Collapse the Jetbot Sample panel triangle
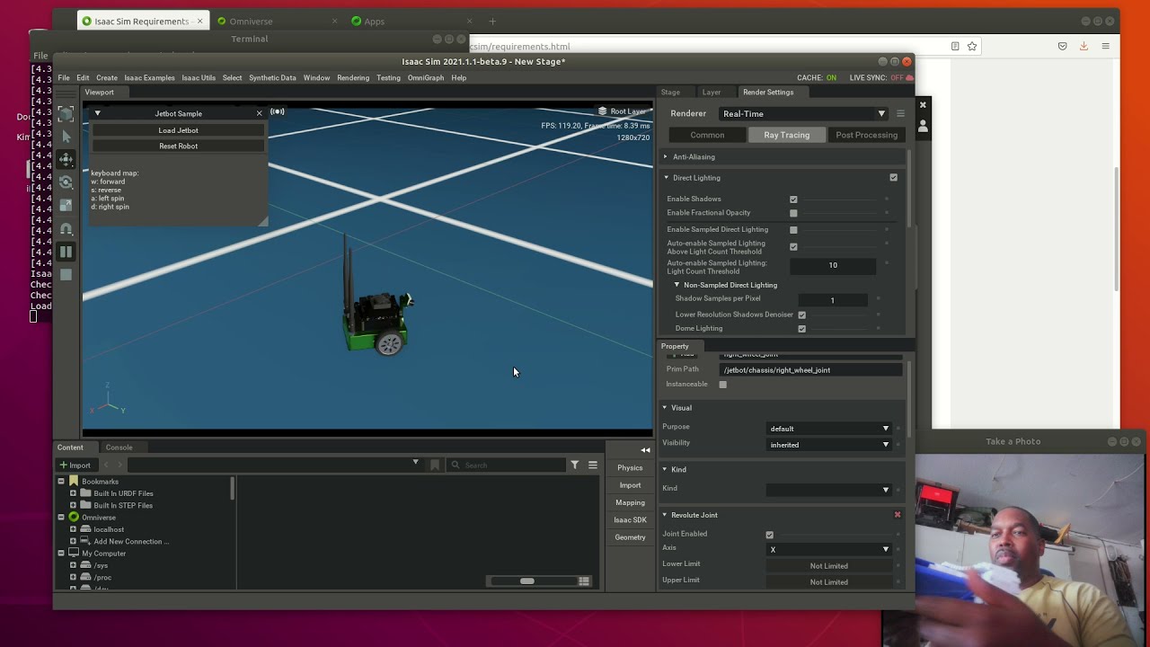The height and width of the screenshot is (647, 1150). pos(97,113)
